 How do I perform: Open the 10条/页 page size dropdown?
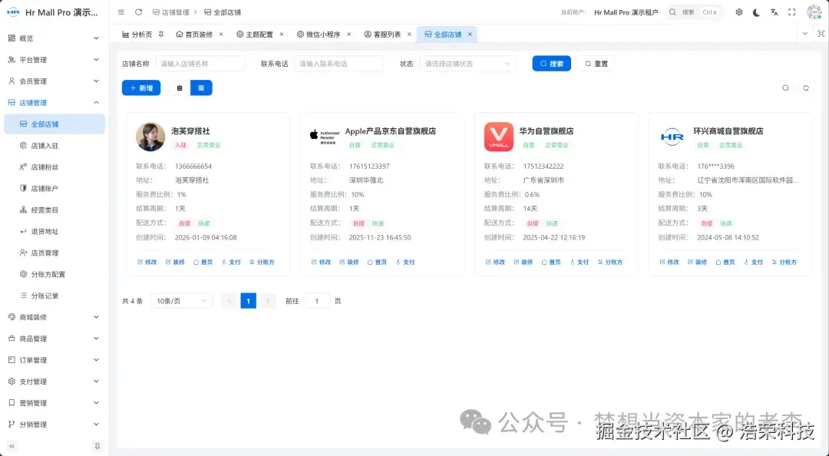(x=181, y=300)
